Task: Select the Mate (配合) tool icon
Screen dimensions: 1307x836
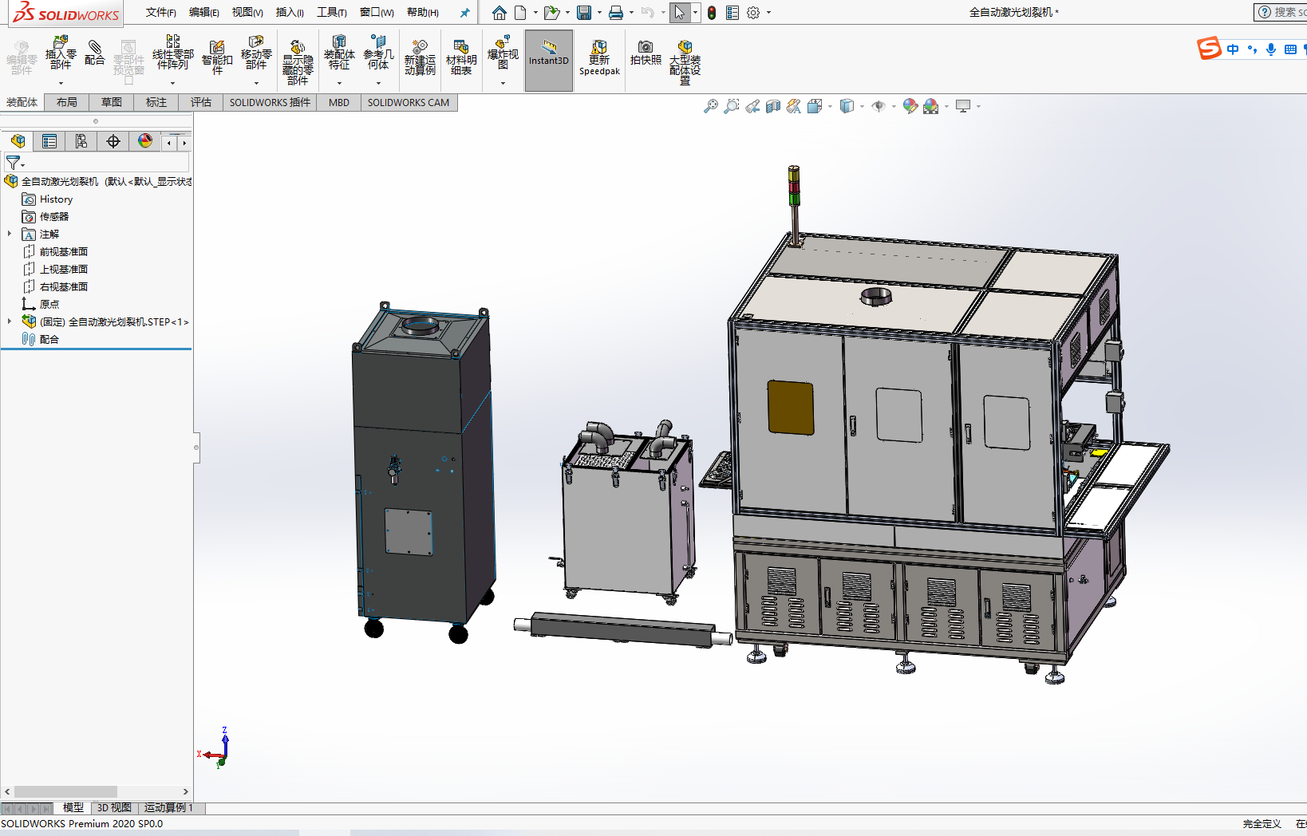Action: [x=94, y=53]
